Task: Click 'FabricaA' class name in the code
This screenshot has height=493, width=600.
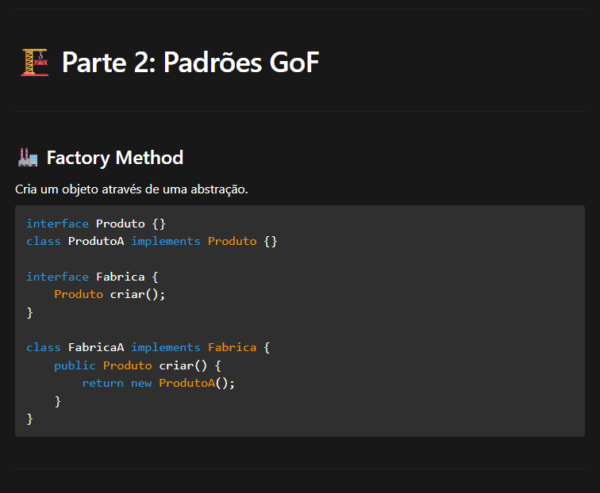Action: 95,347
